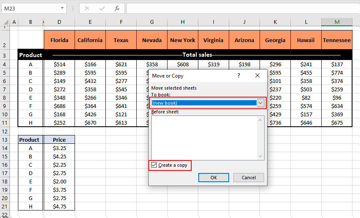The image size is (360, 218).
Task: Click the $514 cell for Florida
Action: point(59,65)
